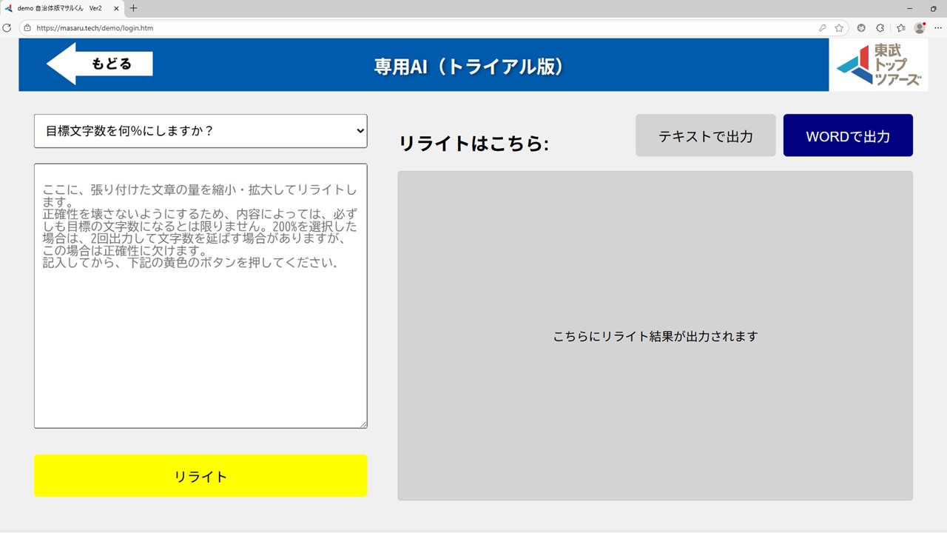Click the WORDで出力 button
947x533 pixels.
click(848, 135)
